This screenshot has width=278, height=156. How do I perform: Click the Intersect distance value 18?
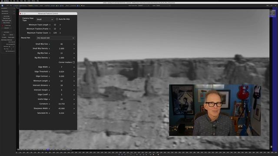tap(62, 85)
